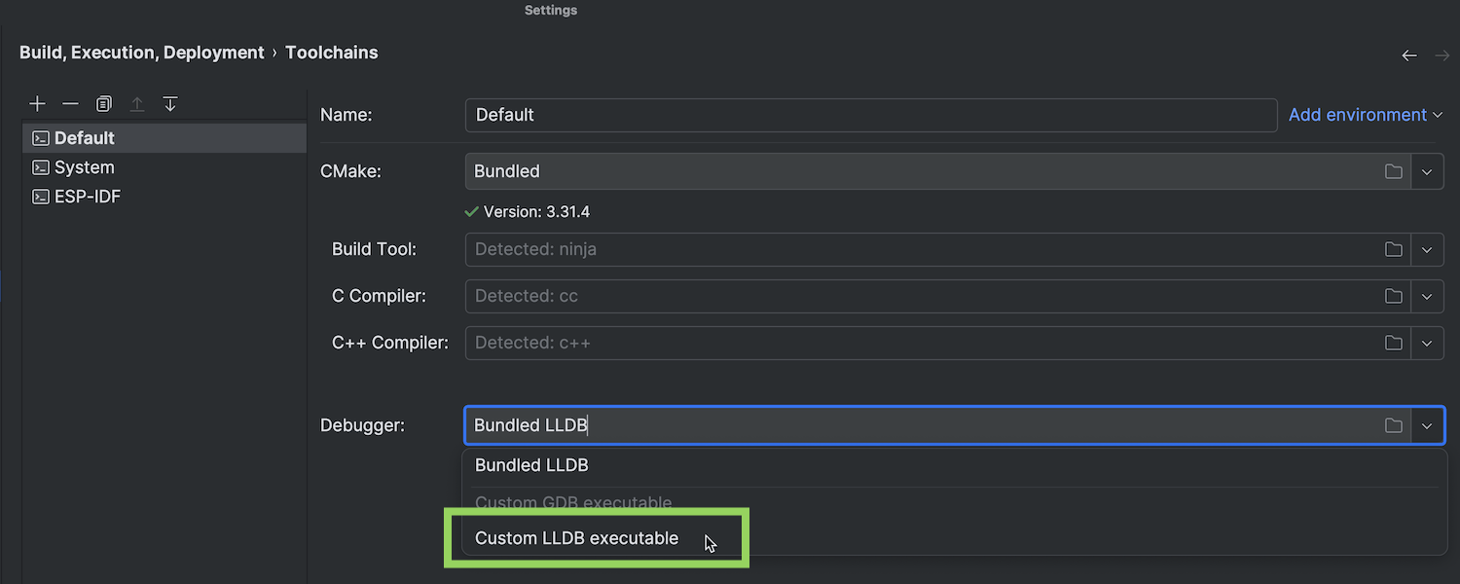Go to Build, Execution, Deployment breadcrumb
The image size is (1460, 584).
(x=142, y=53)
